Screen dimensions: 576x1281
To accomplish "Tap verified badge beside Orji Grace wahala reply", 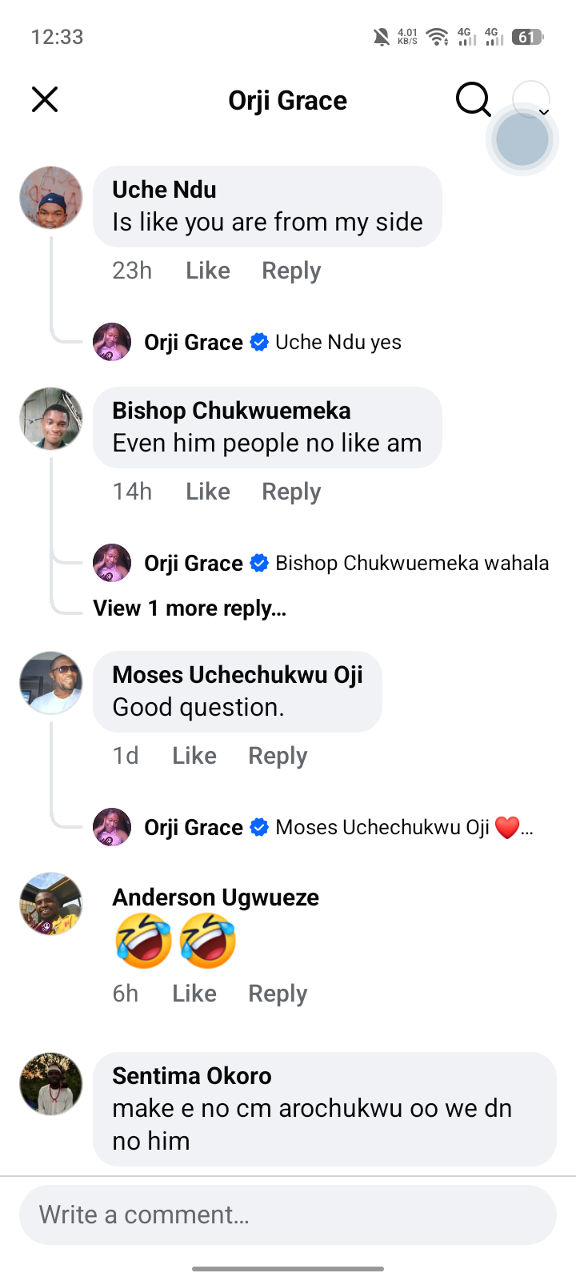I will 259,563.
